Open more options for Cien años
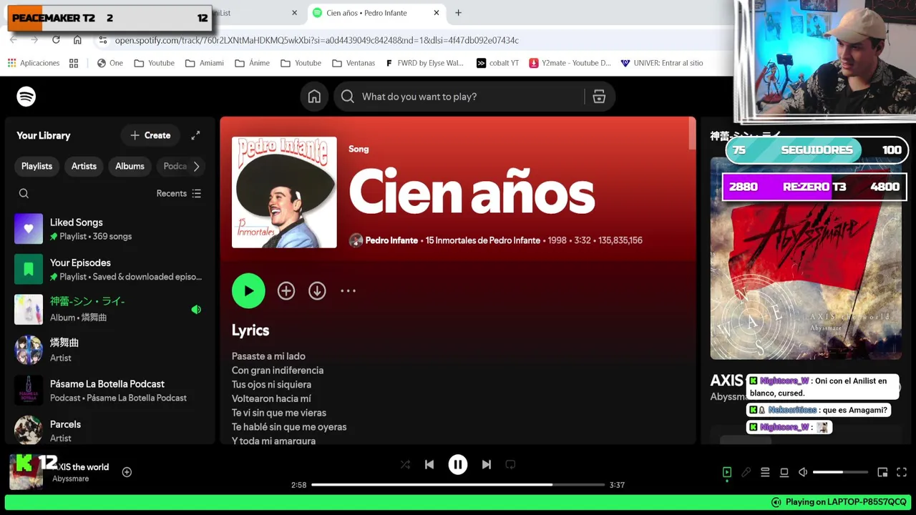This screenshot has height=515, width=916. 348,290
